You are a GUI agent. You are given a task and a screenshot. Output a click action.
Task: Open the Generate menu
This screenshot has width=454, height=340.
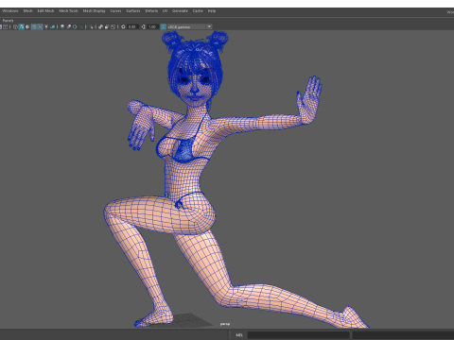[x=180, y=11]
